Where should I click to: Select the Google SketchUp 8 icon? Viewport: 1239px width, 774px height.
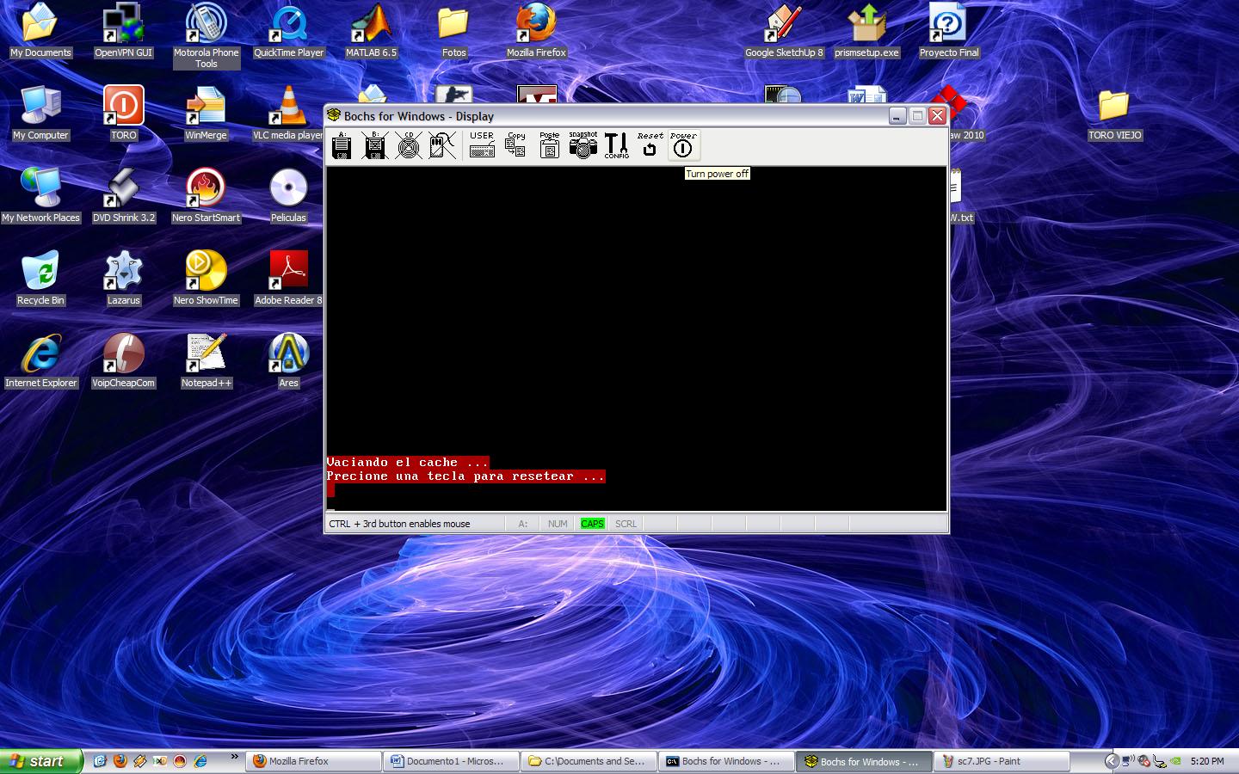coord(784,31)
